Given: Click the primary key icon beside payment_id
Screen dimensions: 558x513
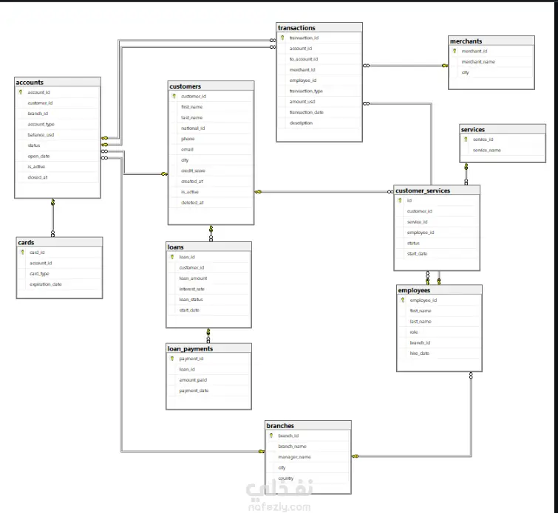Looking at the screenshot, I should pyautogui.click(x=172, y=358).
